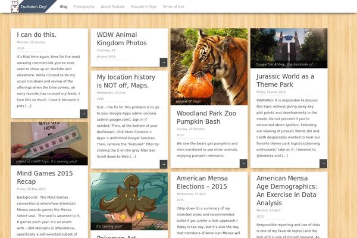Open Pancake's Page in navigation

[x=143, y=7]
